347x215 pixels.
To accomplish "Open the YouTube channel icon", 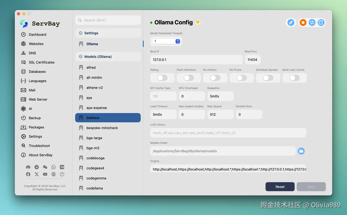I will 45,174.
